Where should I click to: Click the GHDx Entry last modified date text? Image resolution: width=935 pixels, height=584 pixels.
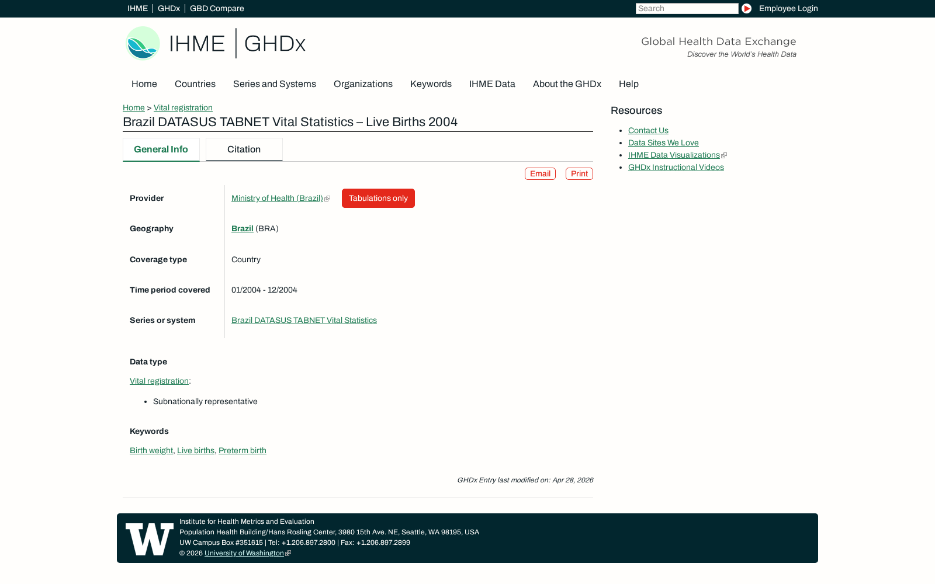(525, 480)
